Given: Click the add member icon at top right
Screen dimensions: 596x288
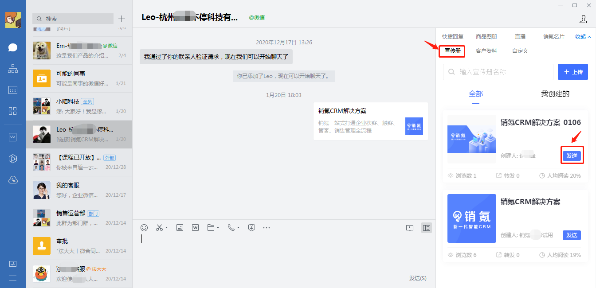Looking at the screenshot, I should coord(583,19).
